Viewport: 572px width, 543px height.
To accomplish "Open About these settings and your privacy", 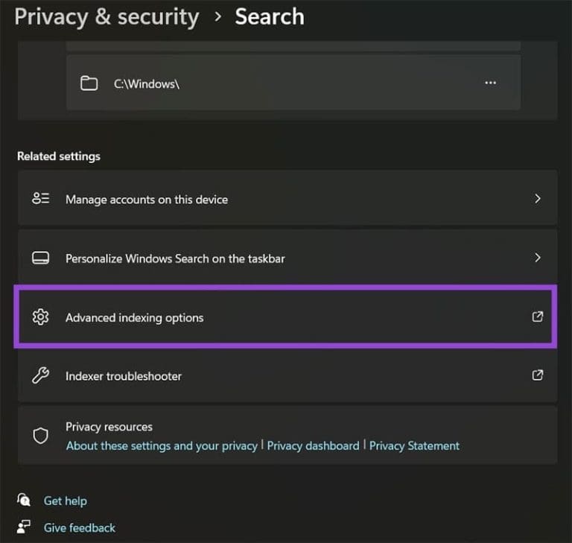I will [x=162, y=445].
